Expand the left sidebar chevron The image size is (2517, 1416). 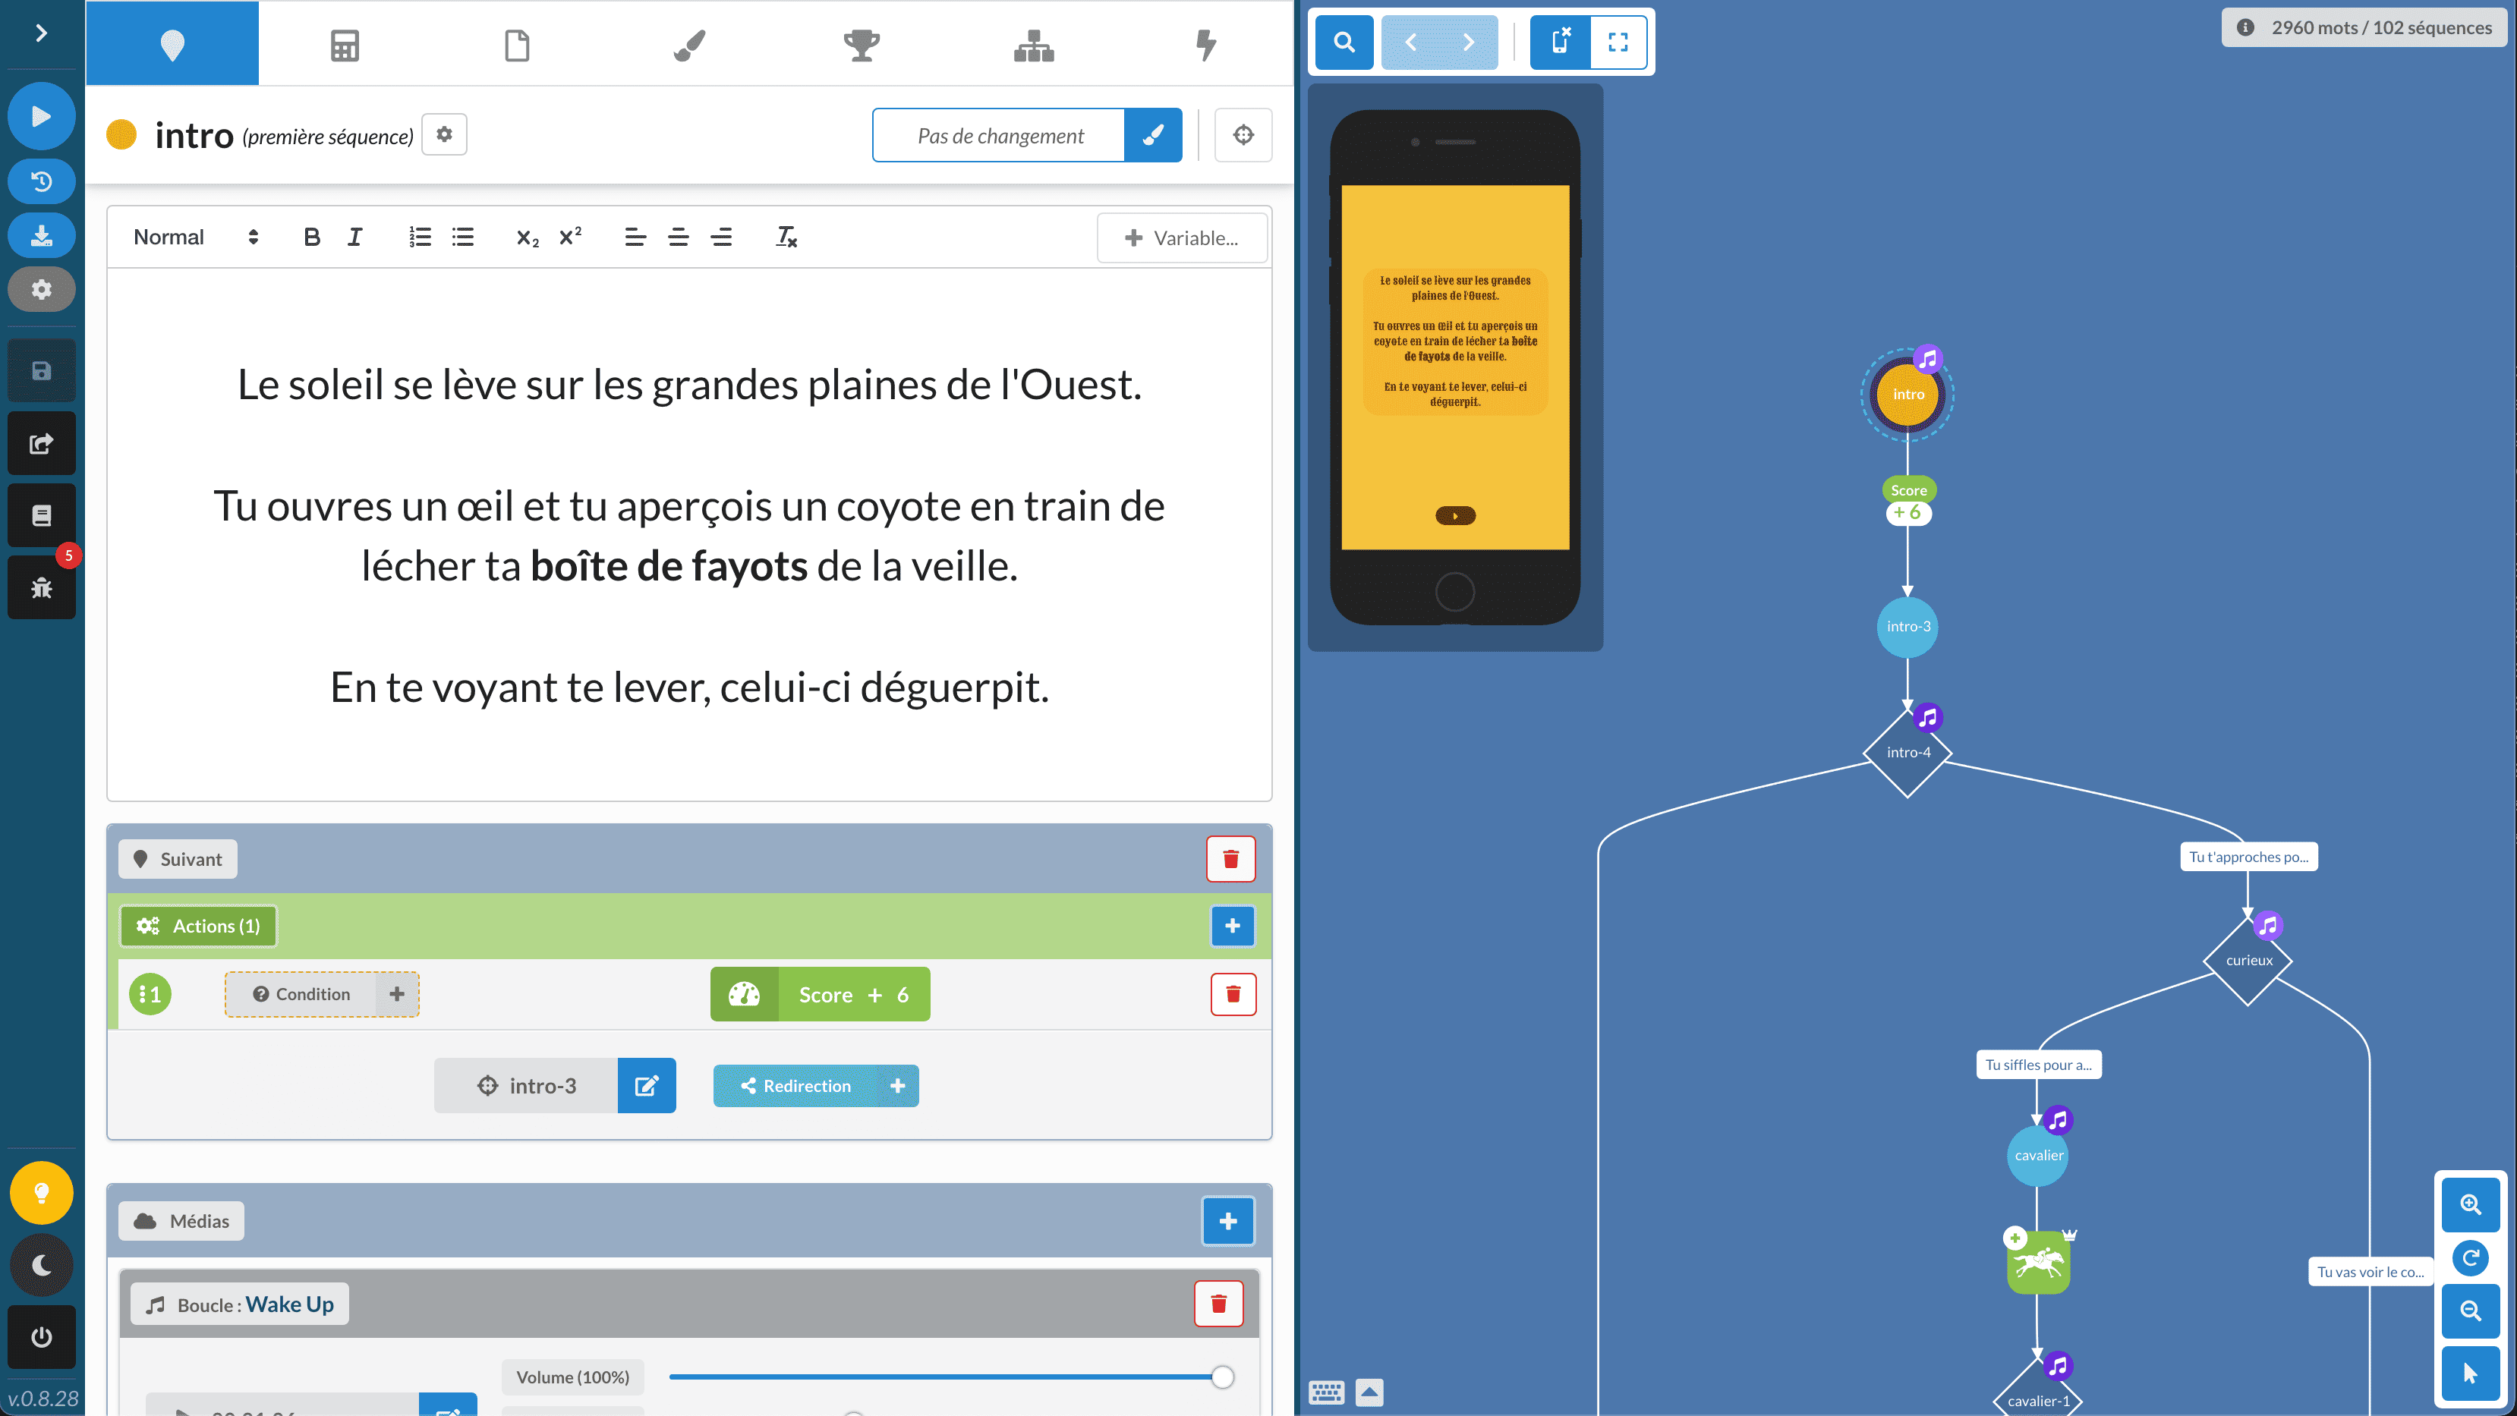41,33
